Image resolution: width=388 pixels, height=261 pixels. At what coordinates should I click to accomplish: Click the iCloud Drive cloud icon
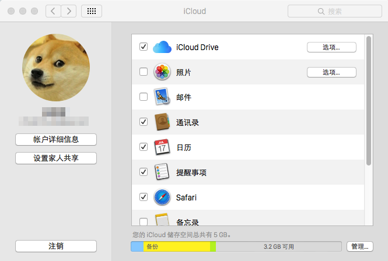tap(162, 47)
